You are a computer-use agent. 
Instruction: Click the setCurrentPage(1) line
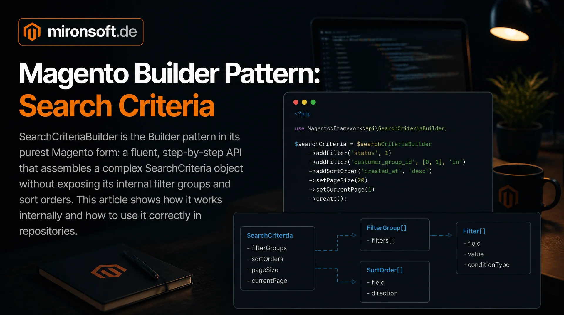coord(342,190)
